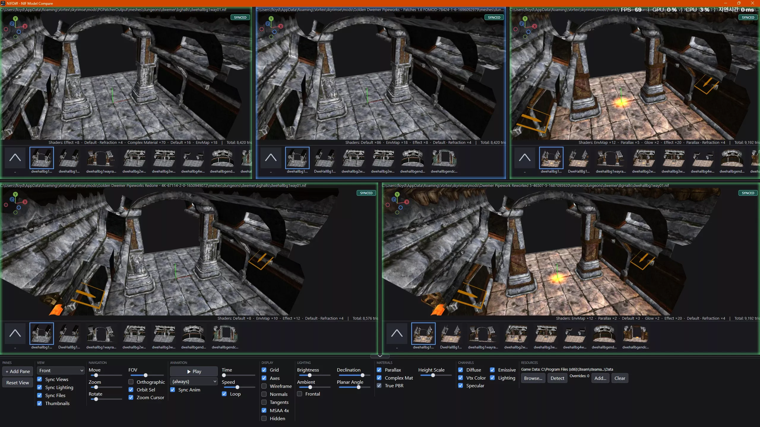The width and height of the screenshot is (760, 427).
Task: Click the "Total: 8,576 tris" shader stats text
Action: click(365, 318)
